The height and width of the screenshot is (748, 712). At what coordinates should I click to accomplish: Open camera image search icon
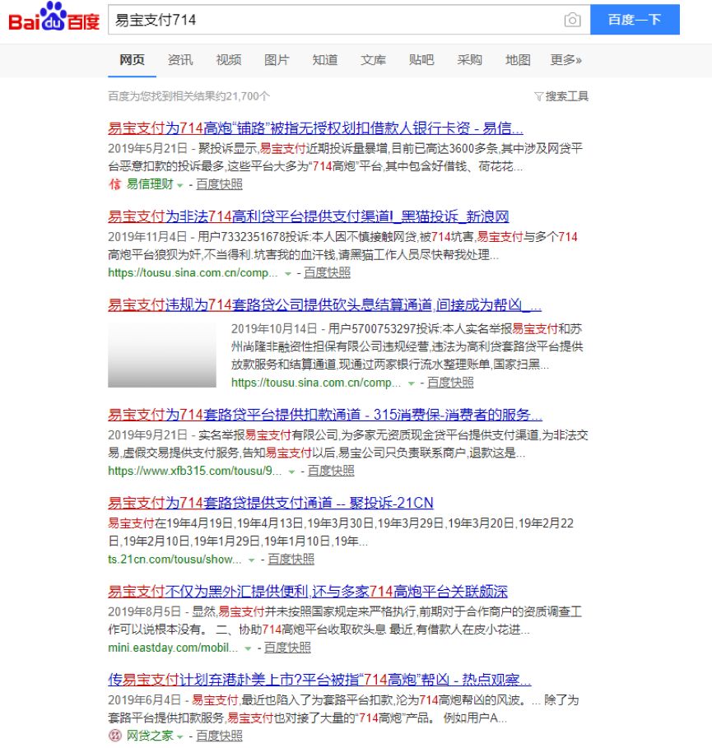(572, 20)
